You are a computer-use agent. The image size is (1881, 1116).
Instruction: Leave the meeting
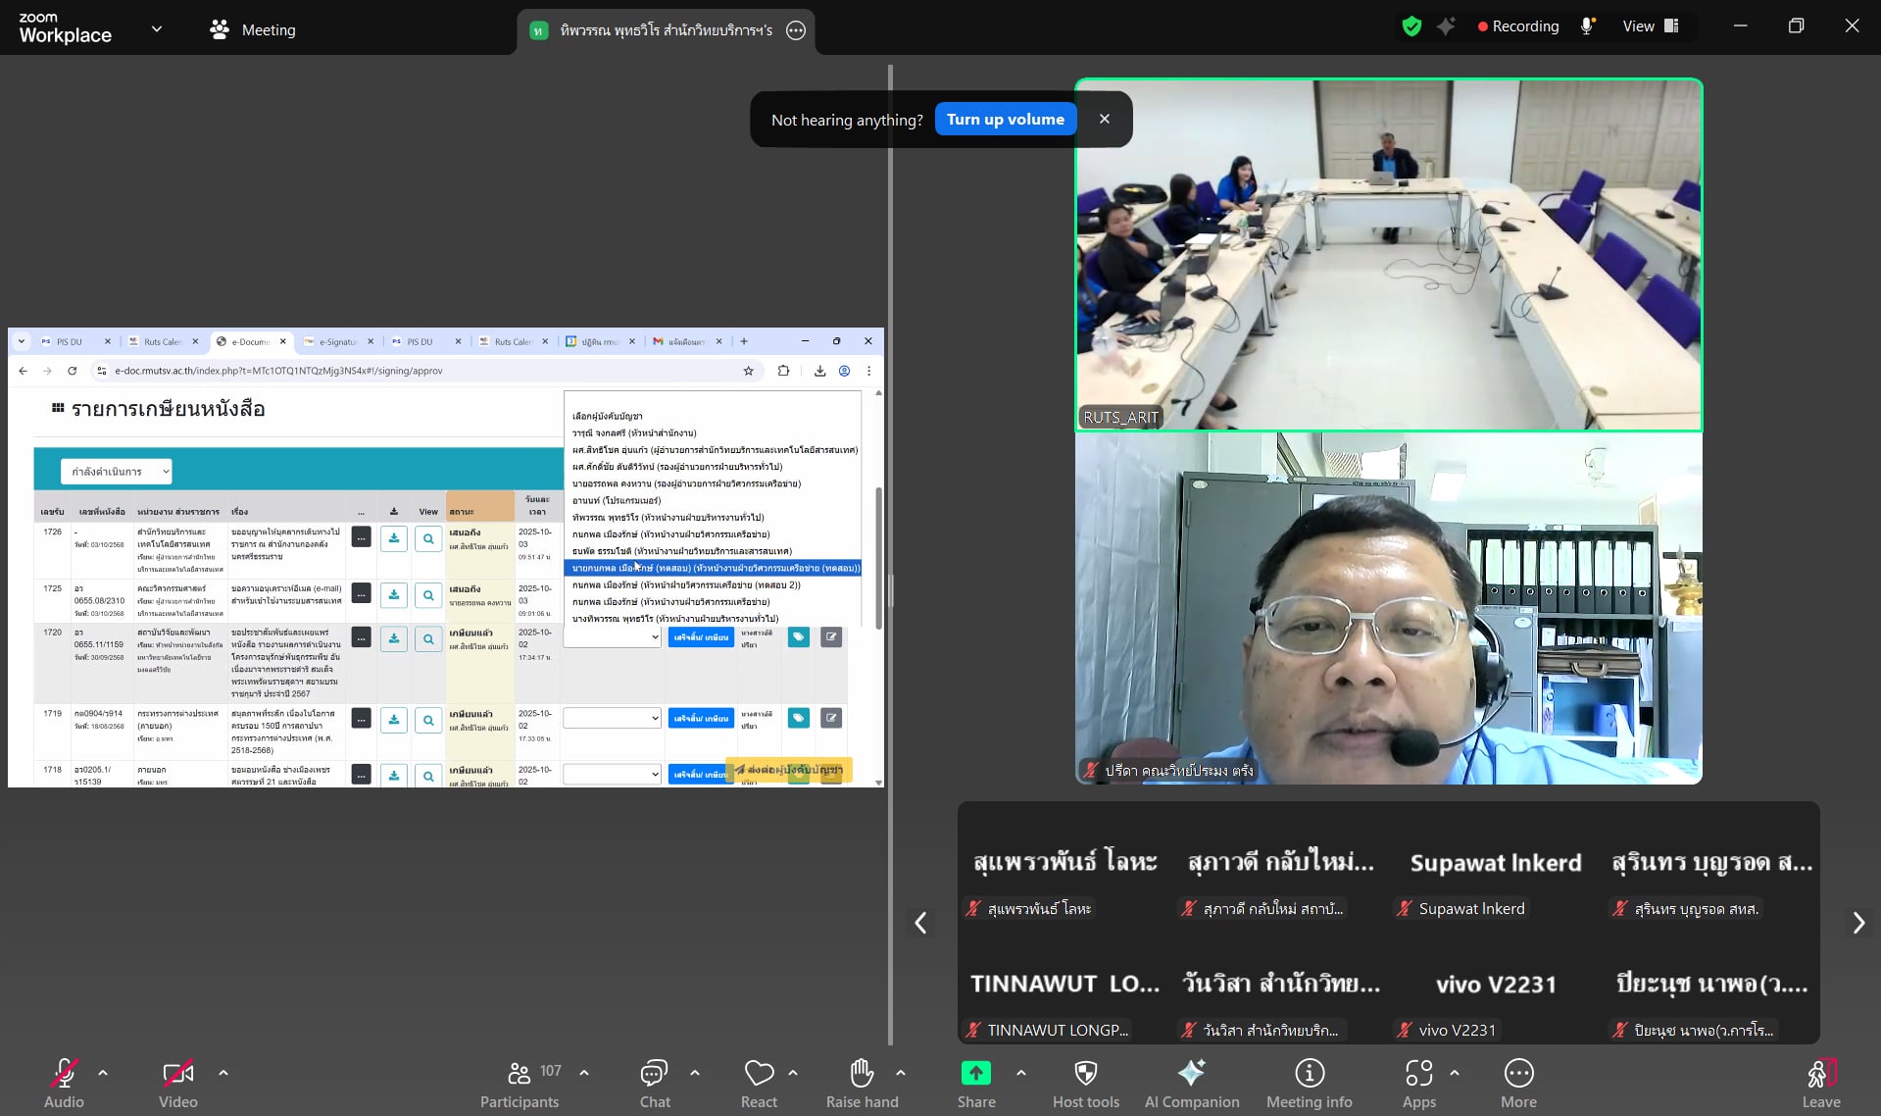(1820, 1084)
